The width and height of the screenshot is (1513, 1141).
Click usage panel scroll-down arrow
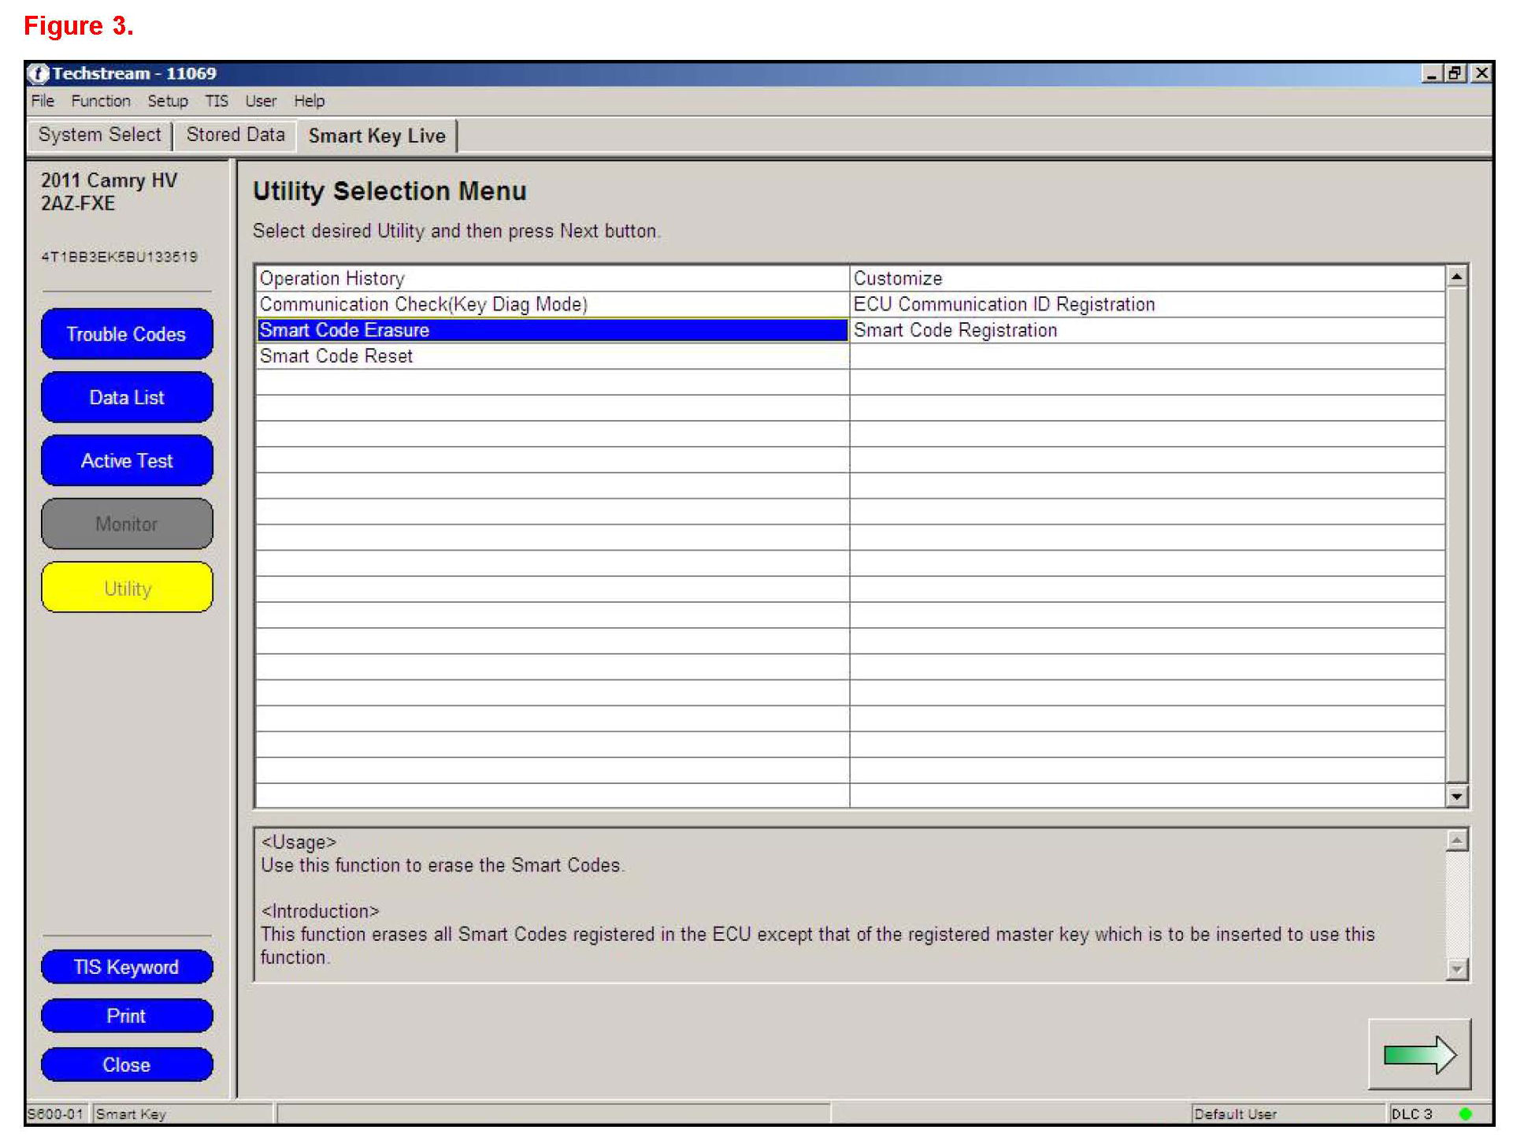[1457, 968]
